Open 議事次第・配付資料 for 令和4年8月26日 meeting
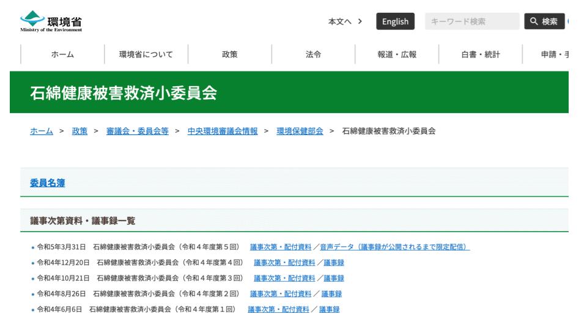 tap(281, 294)
